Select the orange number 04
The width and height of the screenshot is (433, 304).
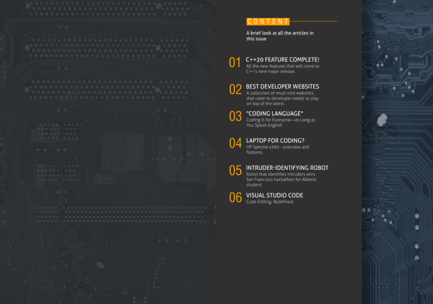coord(235,143)
